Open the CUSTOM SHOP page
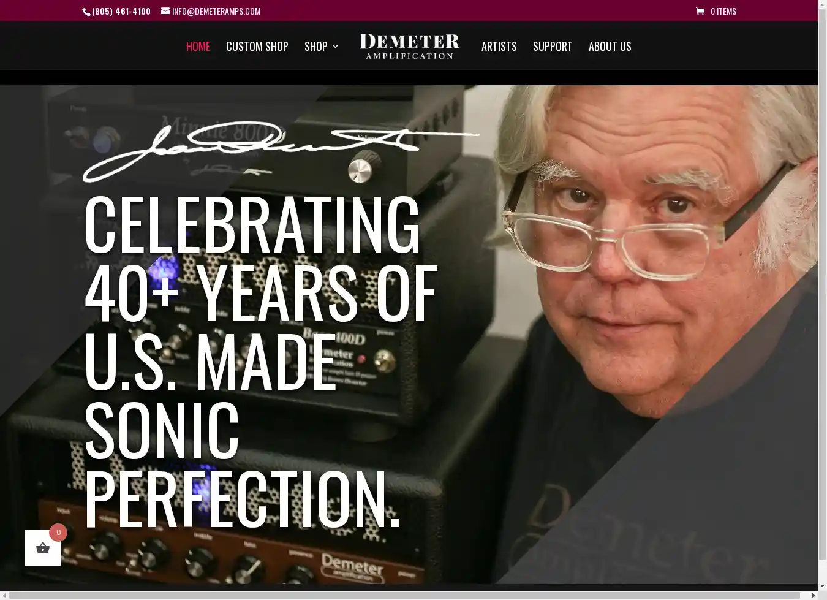This screenshot has width=827, height=600. (x=257, y=47)
